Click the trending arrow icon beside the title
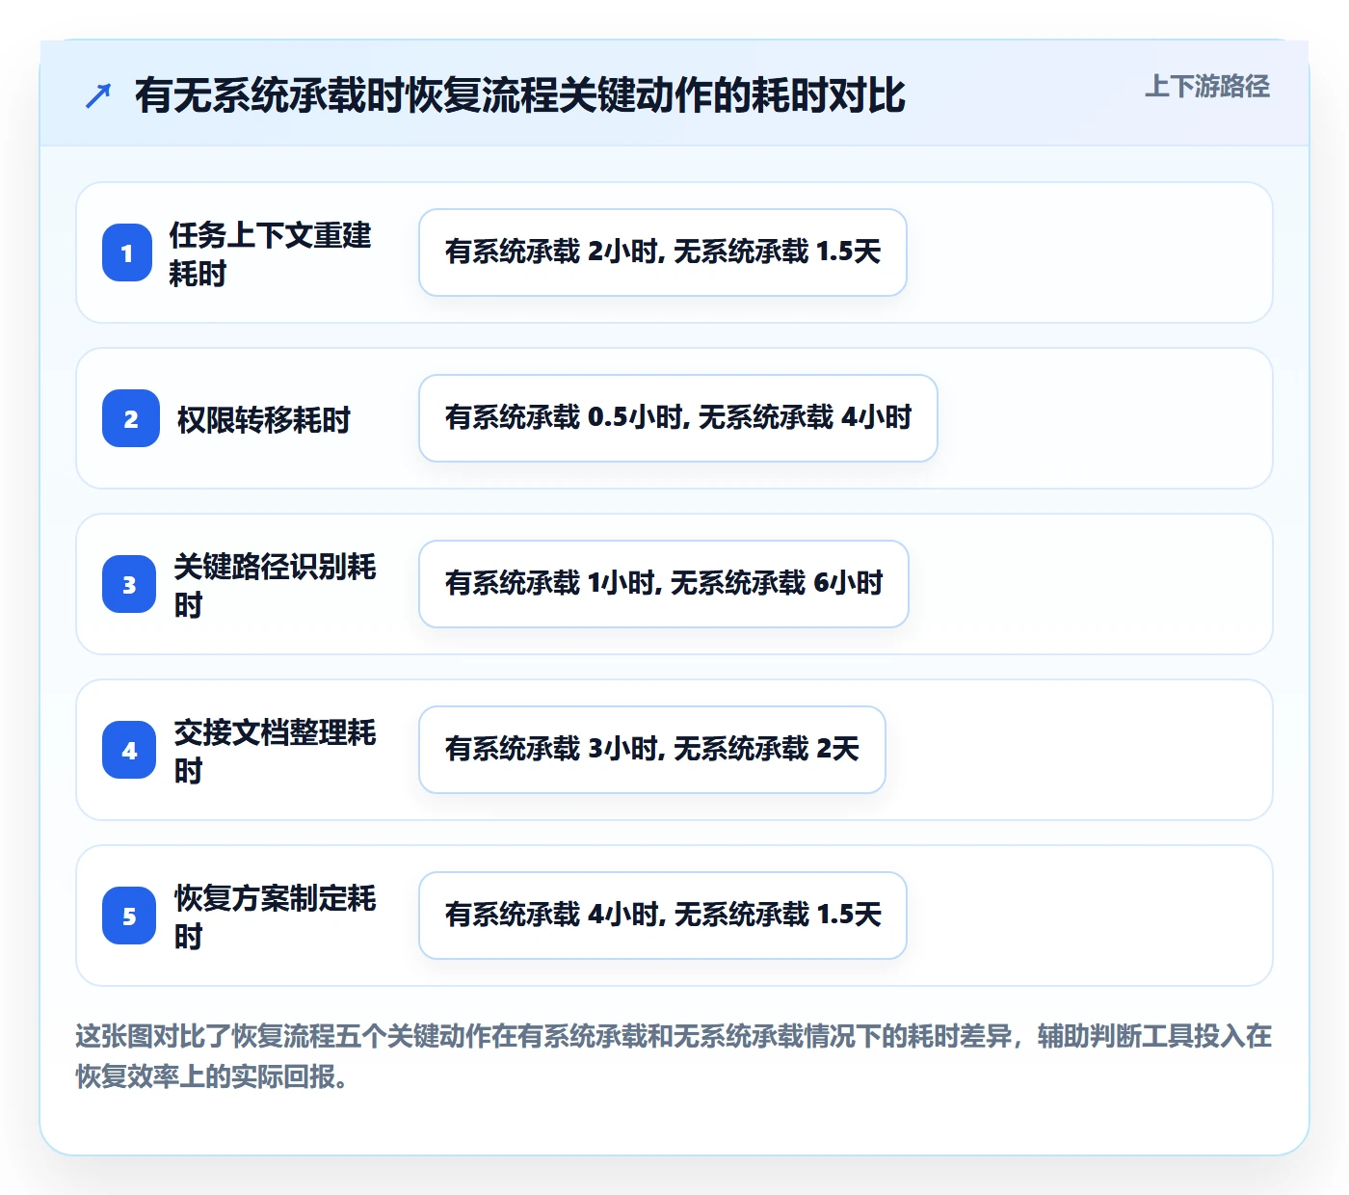This screenshot has width=1349, height=1195. point(98,95)
